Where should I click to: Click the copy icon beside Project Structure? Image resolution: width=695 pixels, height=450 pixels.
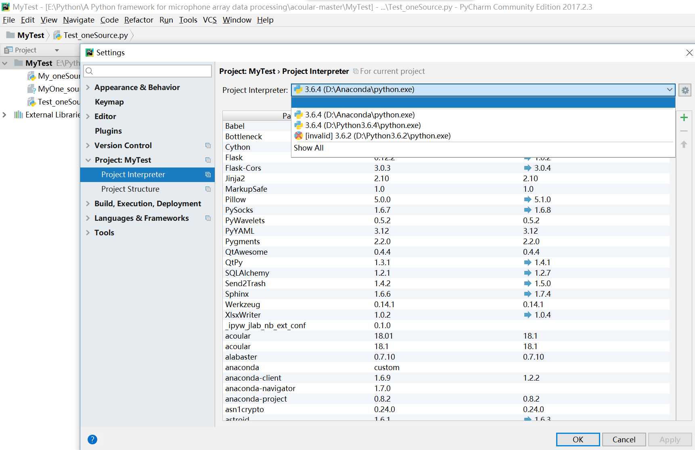click(208, 189)
